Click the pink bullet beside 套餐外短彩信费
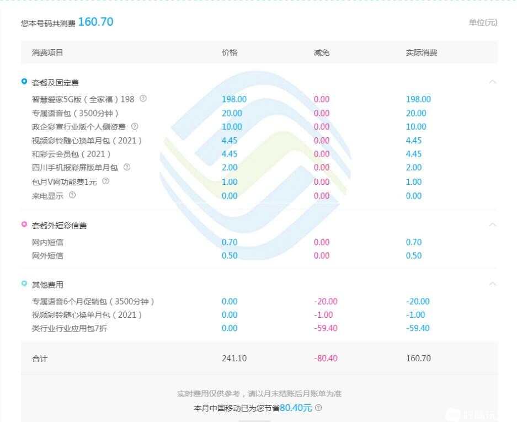The height and width of the screenshot is (422, 517). [24, 224]
